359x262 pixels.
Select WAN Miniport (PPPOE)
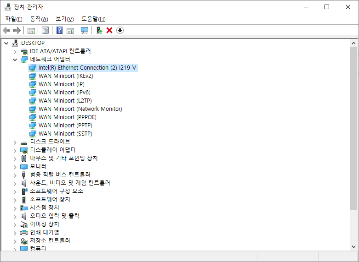pos(67,117)
